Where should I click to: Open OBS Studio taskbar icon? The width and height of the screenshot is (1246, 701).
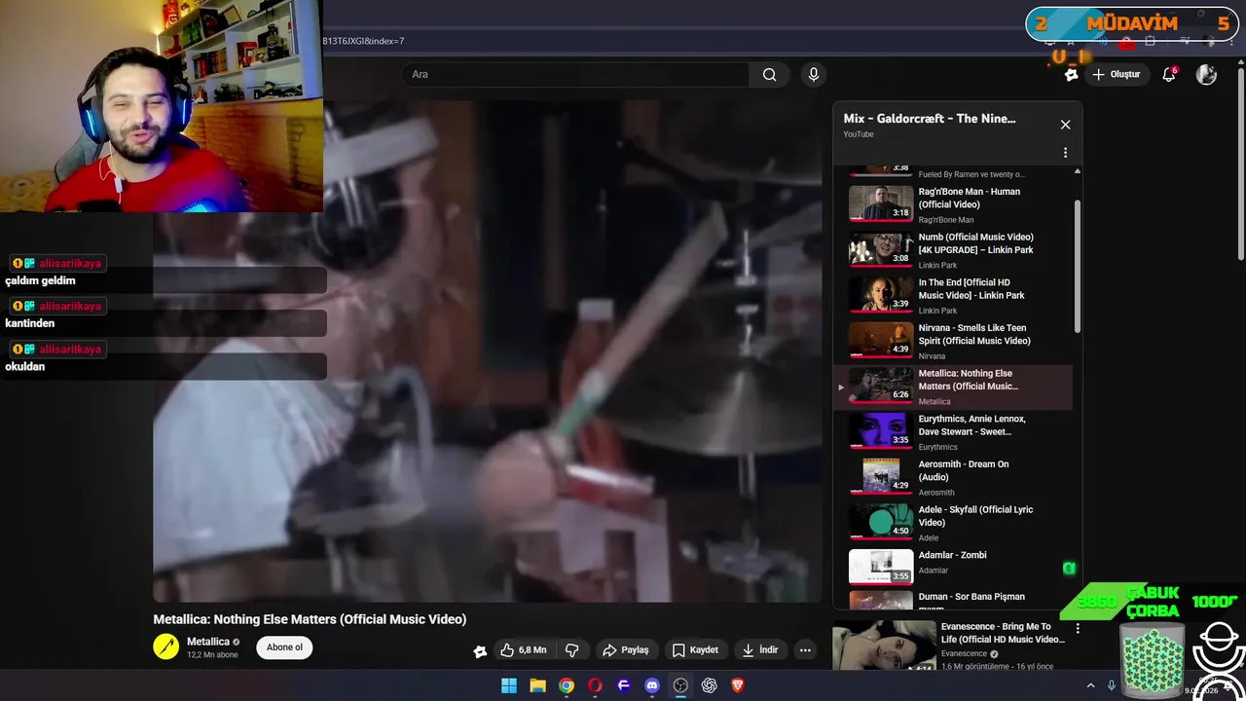(x=680, y=685)
